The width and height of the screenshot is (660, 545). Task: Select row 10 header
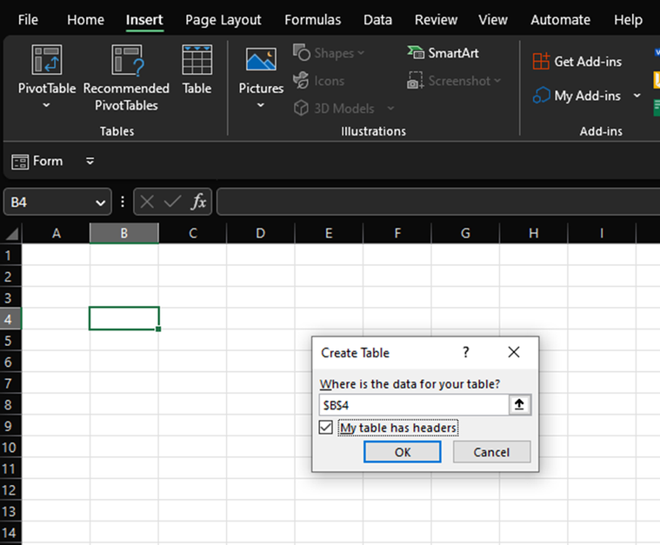point(10,447)
